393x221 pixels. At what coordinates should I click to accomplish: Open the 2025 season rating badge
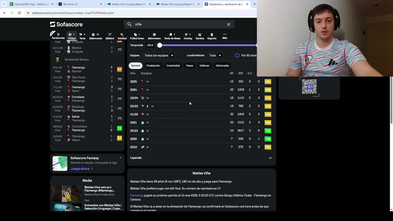268,82
